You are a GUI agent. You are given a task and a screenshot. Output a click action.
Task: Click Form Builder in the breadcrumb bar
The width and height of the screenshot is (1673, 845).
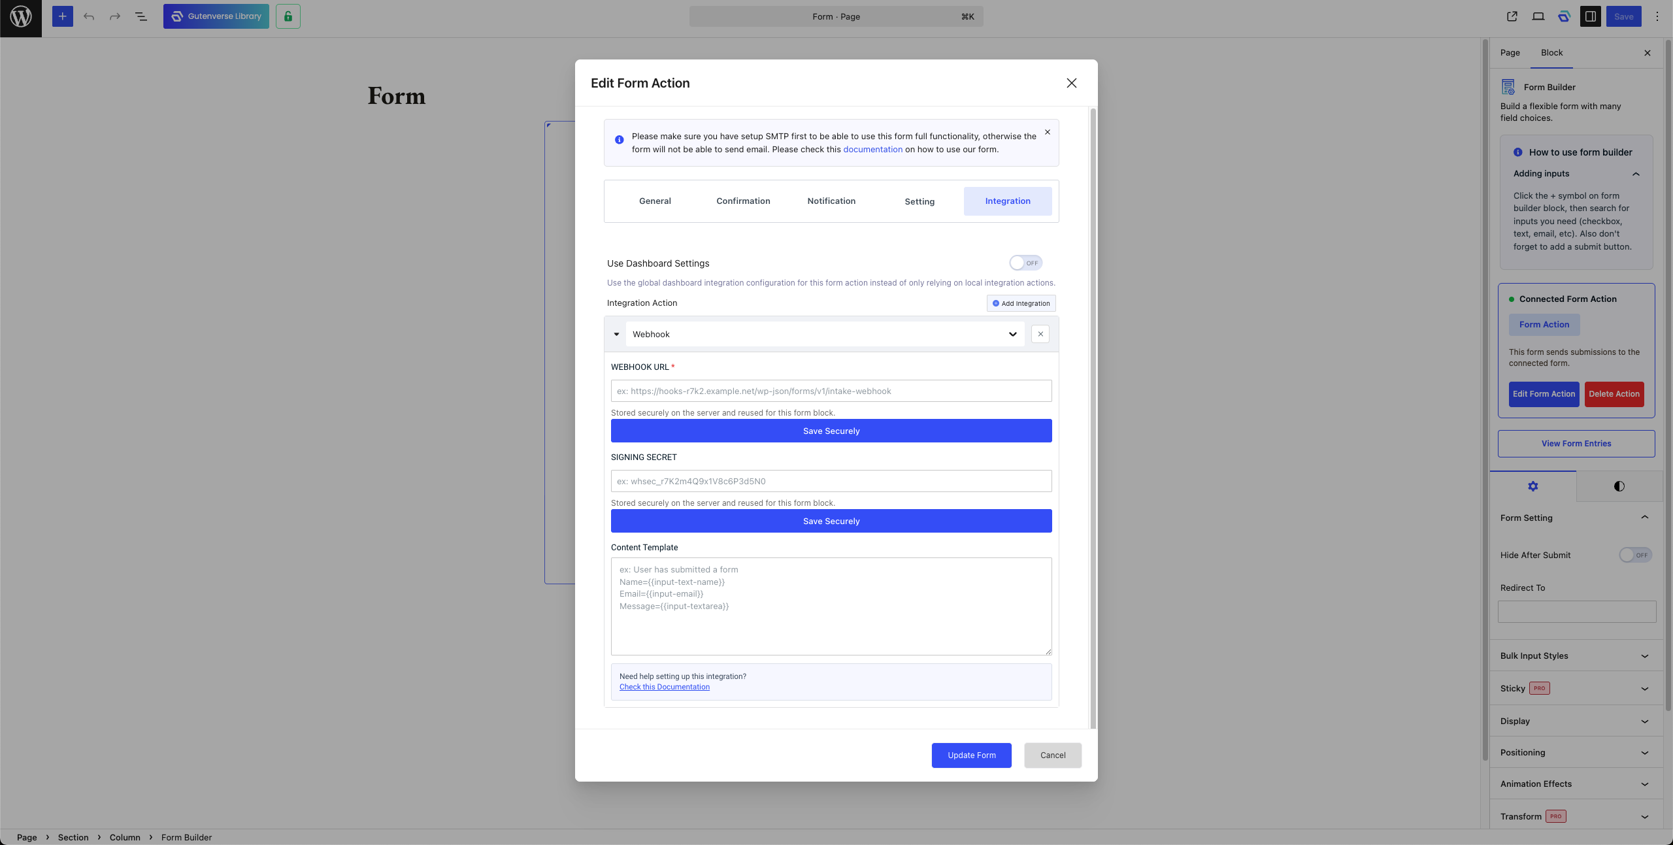coord(187,837)
